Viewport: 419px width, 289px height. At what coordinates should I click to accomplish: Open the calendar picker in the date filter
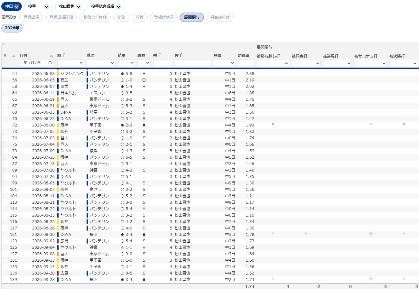click(x=50, y=63)
